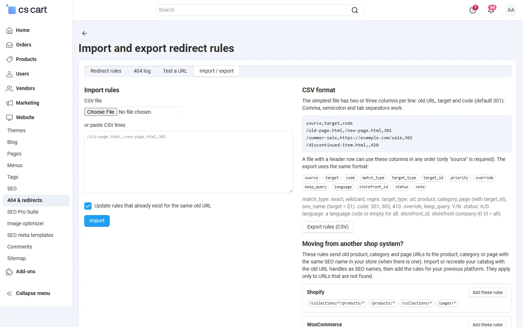Image resolution: width=523 pixels, height=327 pixels.
Task: Click the Choose File button
Action: tap(101, 112)
